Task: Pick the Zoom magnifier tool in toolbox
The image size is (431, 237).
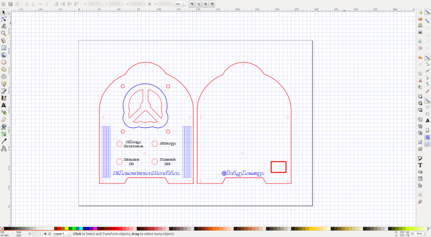Action: [x=4, y=33]
